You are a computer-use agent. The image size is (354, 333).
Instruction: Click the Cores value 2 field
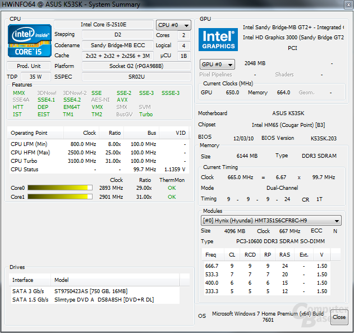point(184,35)
